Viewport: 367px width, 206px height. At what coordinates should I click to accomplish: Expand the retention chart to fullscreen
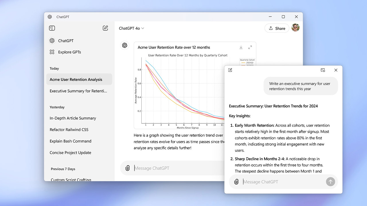pos(250,47)
